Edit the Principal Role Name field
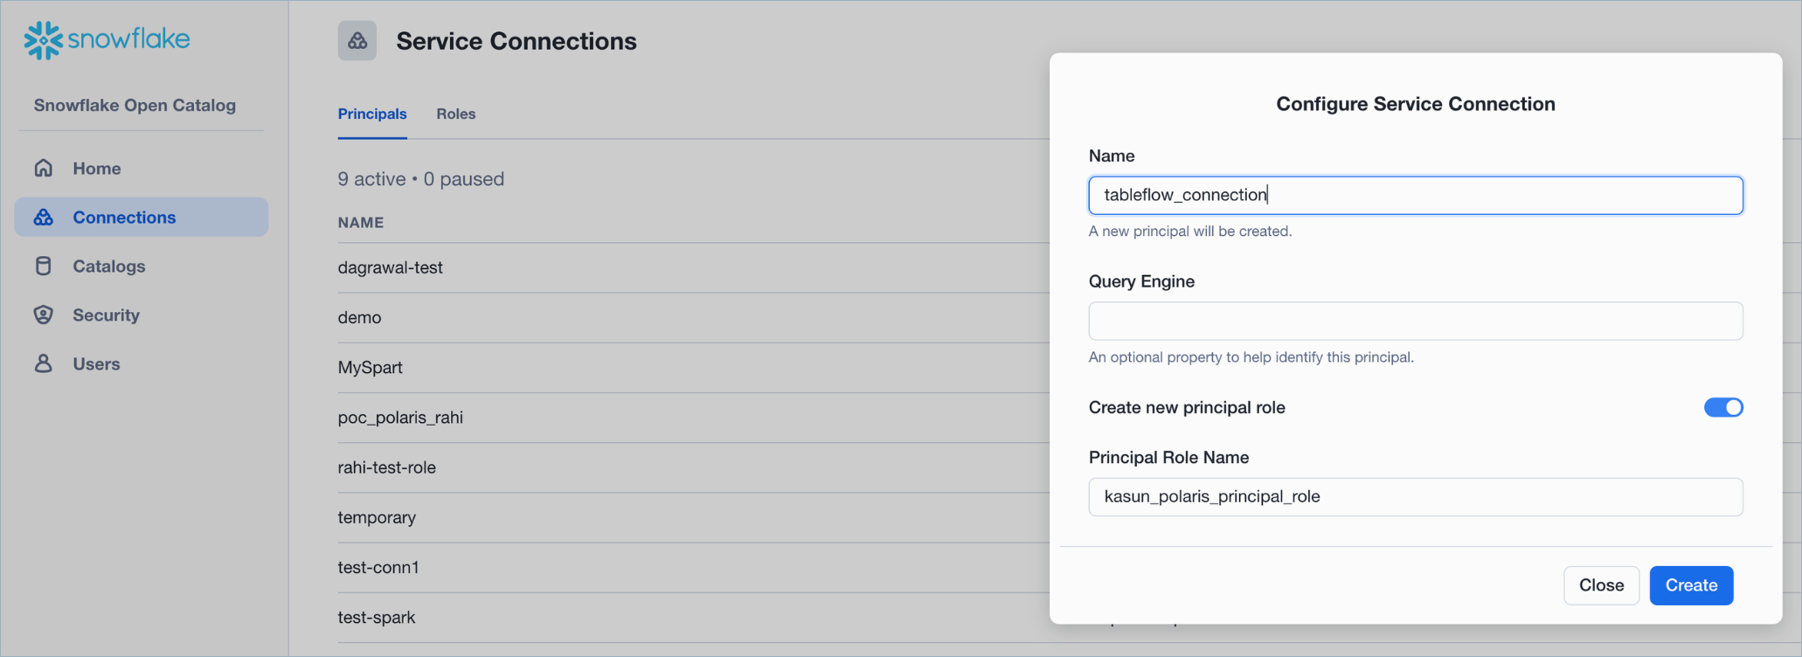Viewport: 1802px width, 657px height. click(x=1415, y=496)
